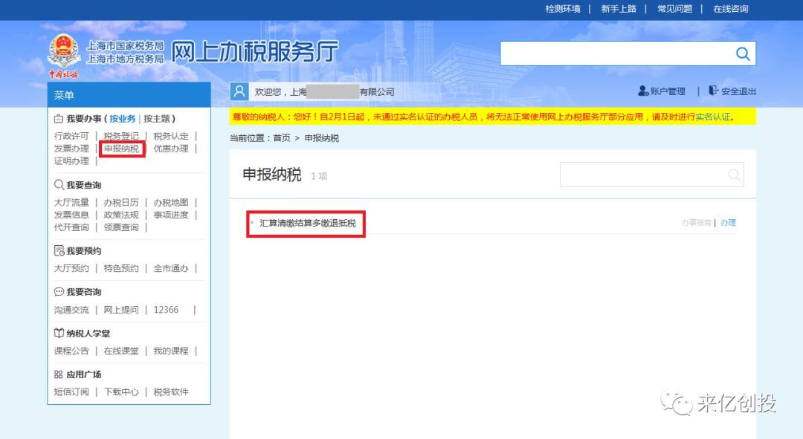Click the header search magnifier icon
This screenshot has height=439, width=803.
743,53
